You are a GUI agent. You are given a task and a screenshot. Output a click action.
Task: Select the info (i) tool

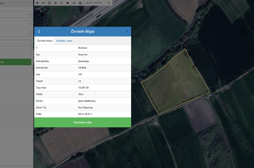[x=61, y=3]
